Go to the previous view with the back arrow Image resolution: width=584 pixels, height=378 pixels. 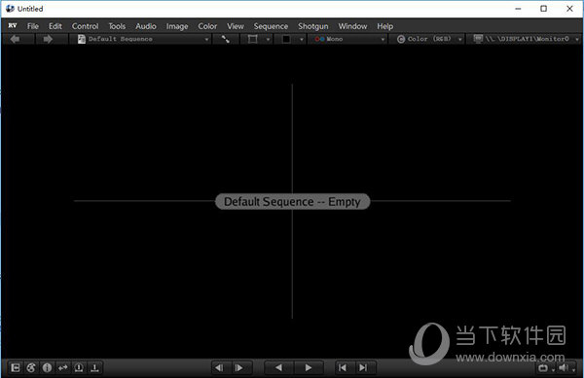click(x=16, y=39)
